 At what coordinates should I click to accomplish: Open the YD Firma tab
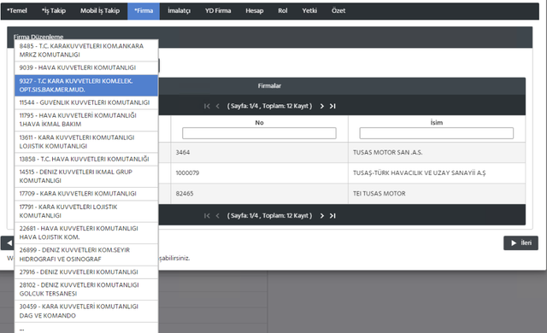[x=218, y=11]
